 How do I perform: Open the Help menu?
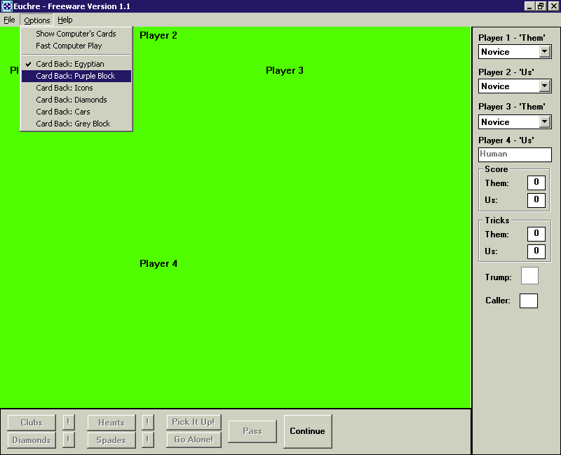(x=65, y=20)
